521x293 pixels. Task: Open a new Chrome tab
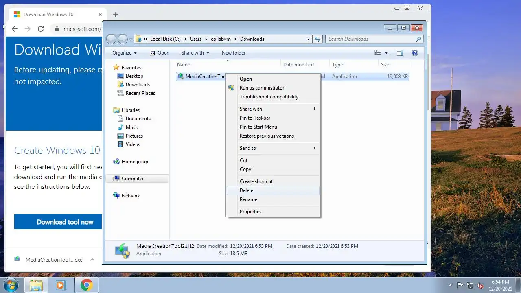coord(116,15)
